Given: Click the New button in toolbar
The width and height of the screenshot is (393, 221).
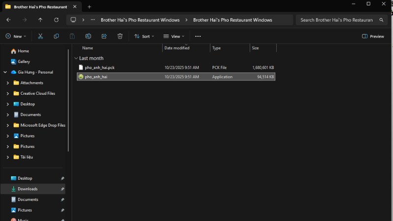Looking at the screenshot, I should click(x=16, y=36).
